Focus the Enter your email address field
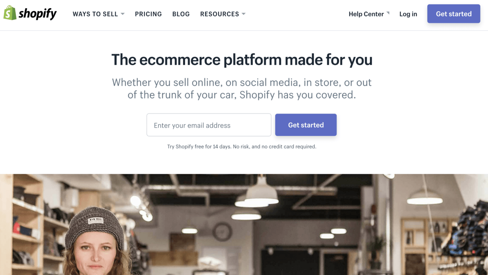The width and height of the screenshot is (488, 275). pos(209,125)
